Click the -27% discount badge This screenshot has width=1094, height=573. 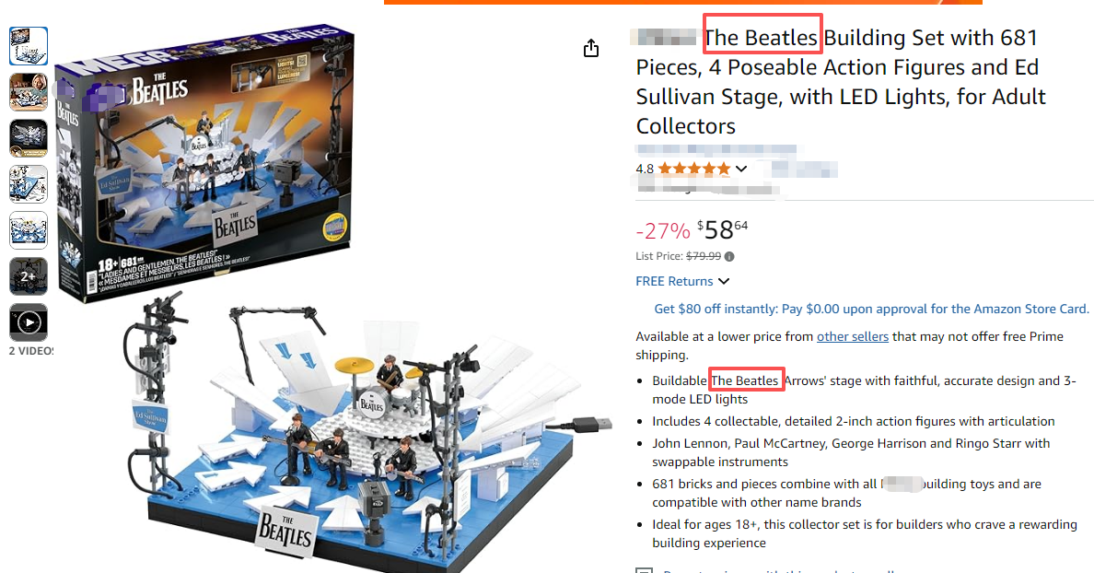[663, 229]
